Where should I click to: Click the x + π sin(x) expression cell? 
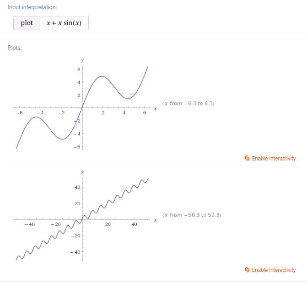pyautogui.click(x=64, y=23)
